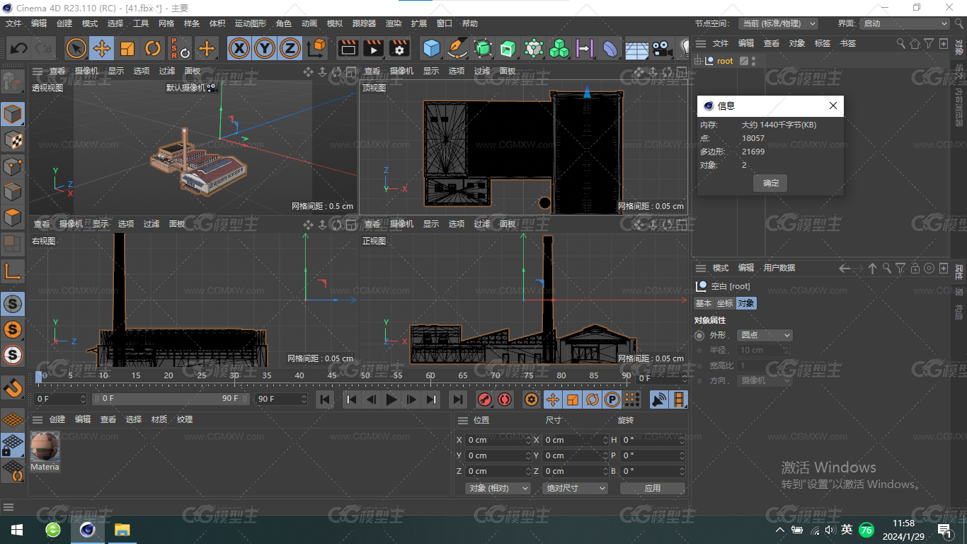This screenshot has height=544, width=967.
Task: Open the 运动图形 menu
Action: click(x=251, y=23)
